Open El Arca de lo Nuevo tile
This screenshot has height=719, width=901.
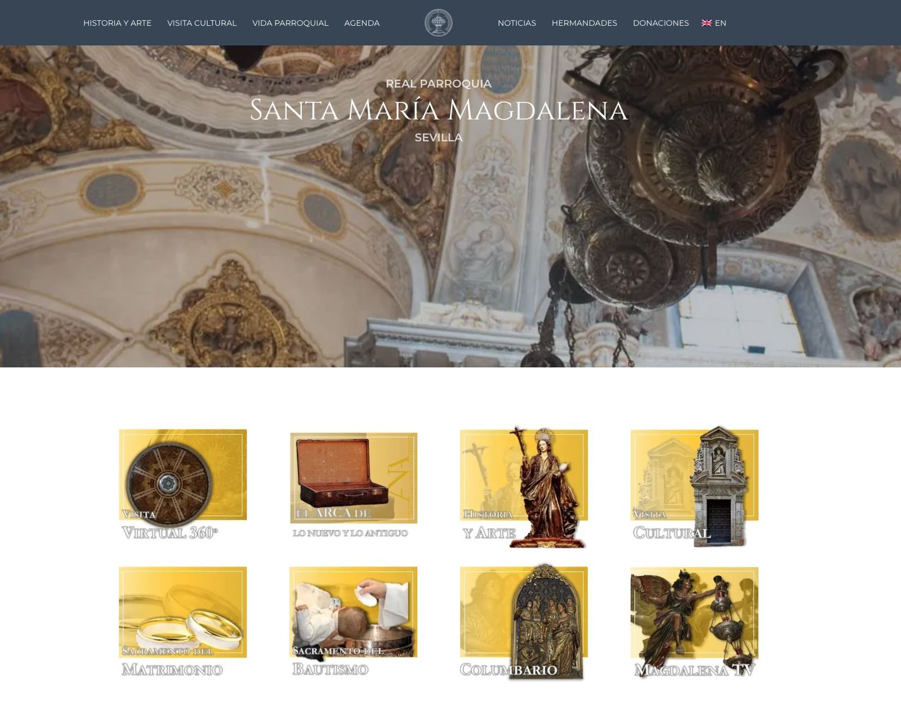(x=353, y=484)
